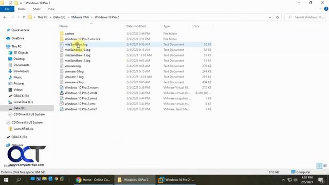Open the Explorer help icon

(326, 9)
